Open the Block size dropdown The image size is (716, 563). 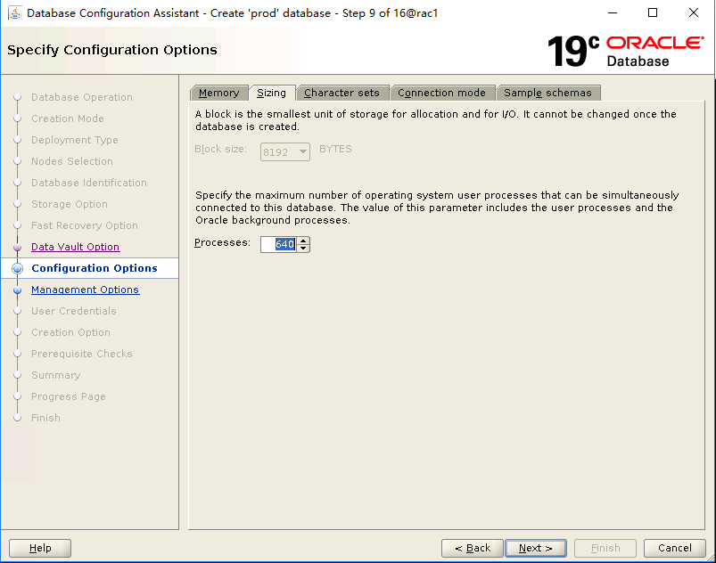point(285,152)
